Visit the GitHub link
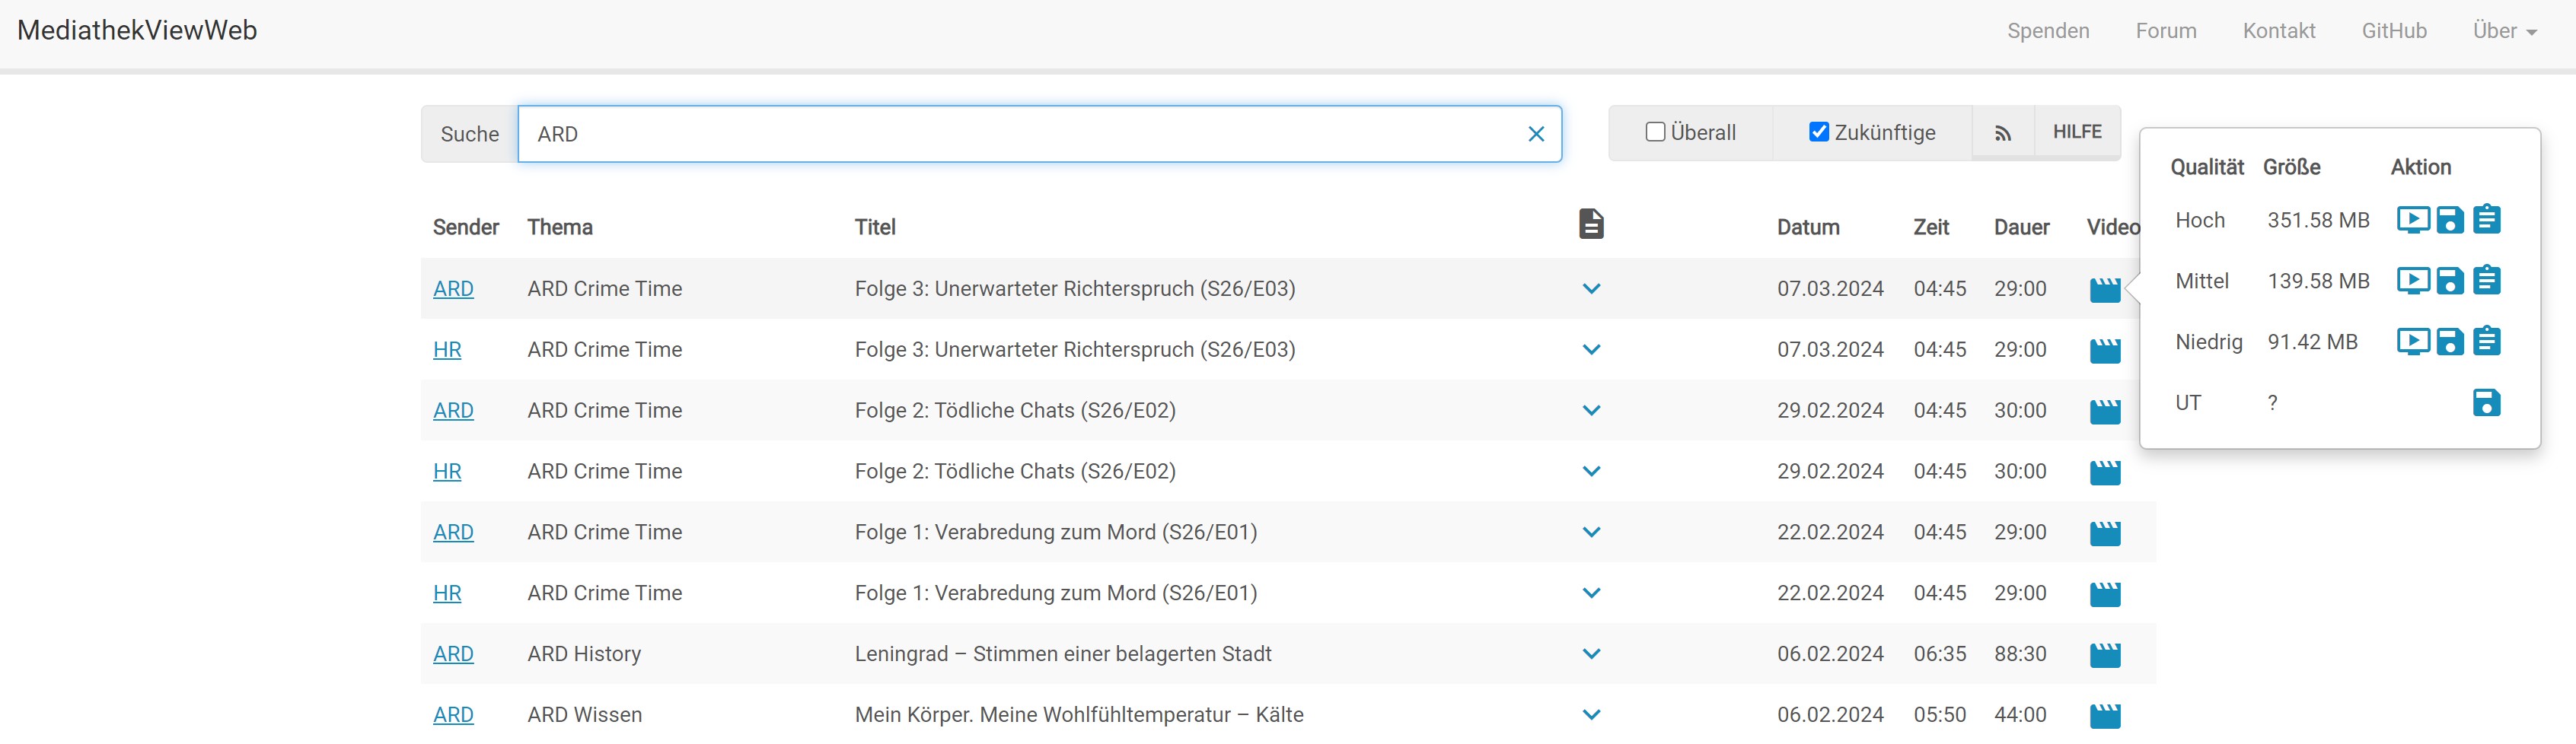 [x=2394, y=31]
